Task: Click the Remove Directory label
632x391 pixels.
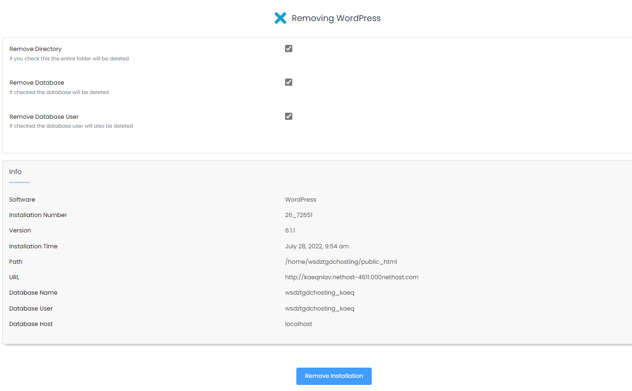Action: point(36,49)
